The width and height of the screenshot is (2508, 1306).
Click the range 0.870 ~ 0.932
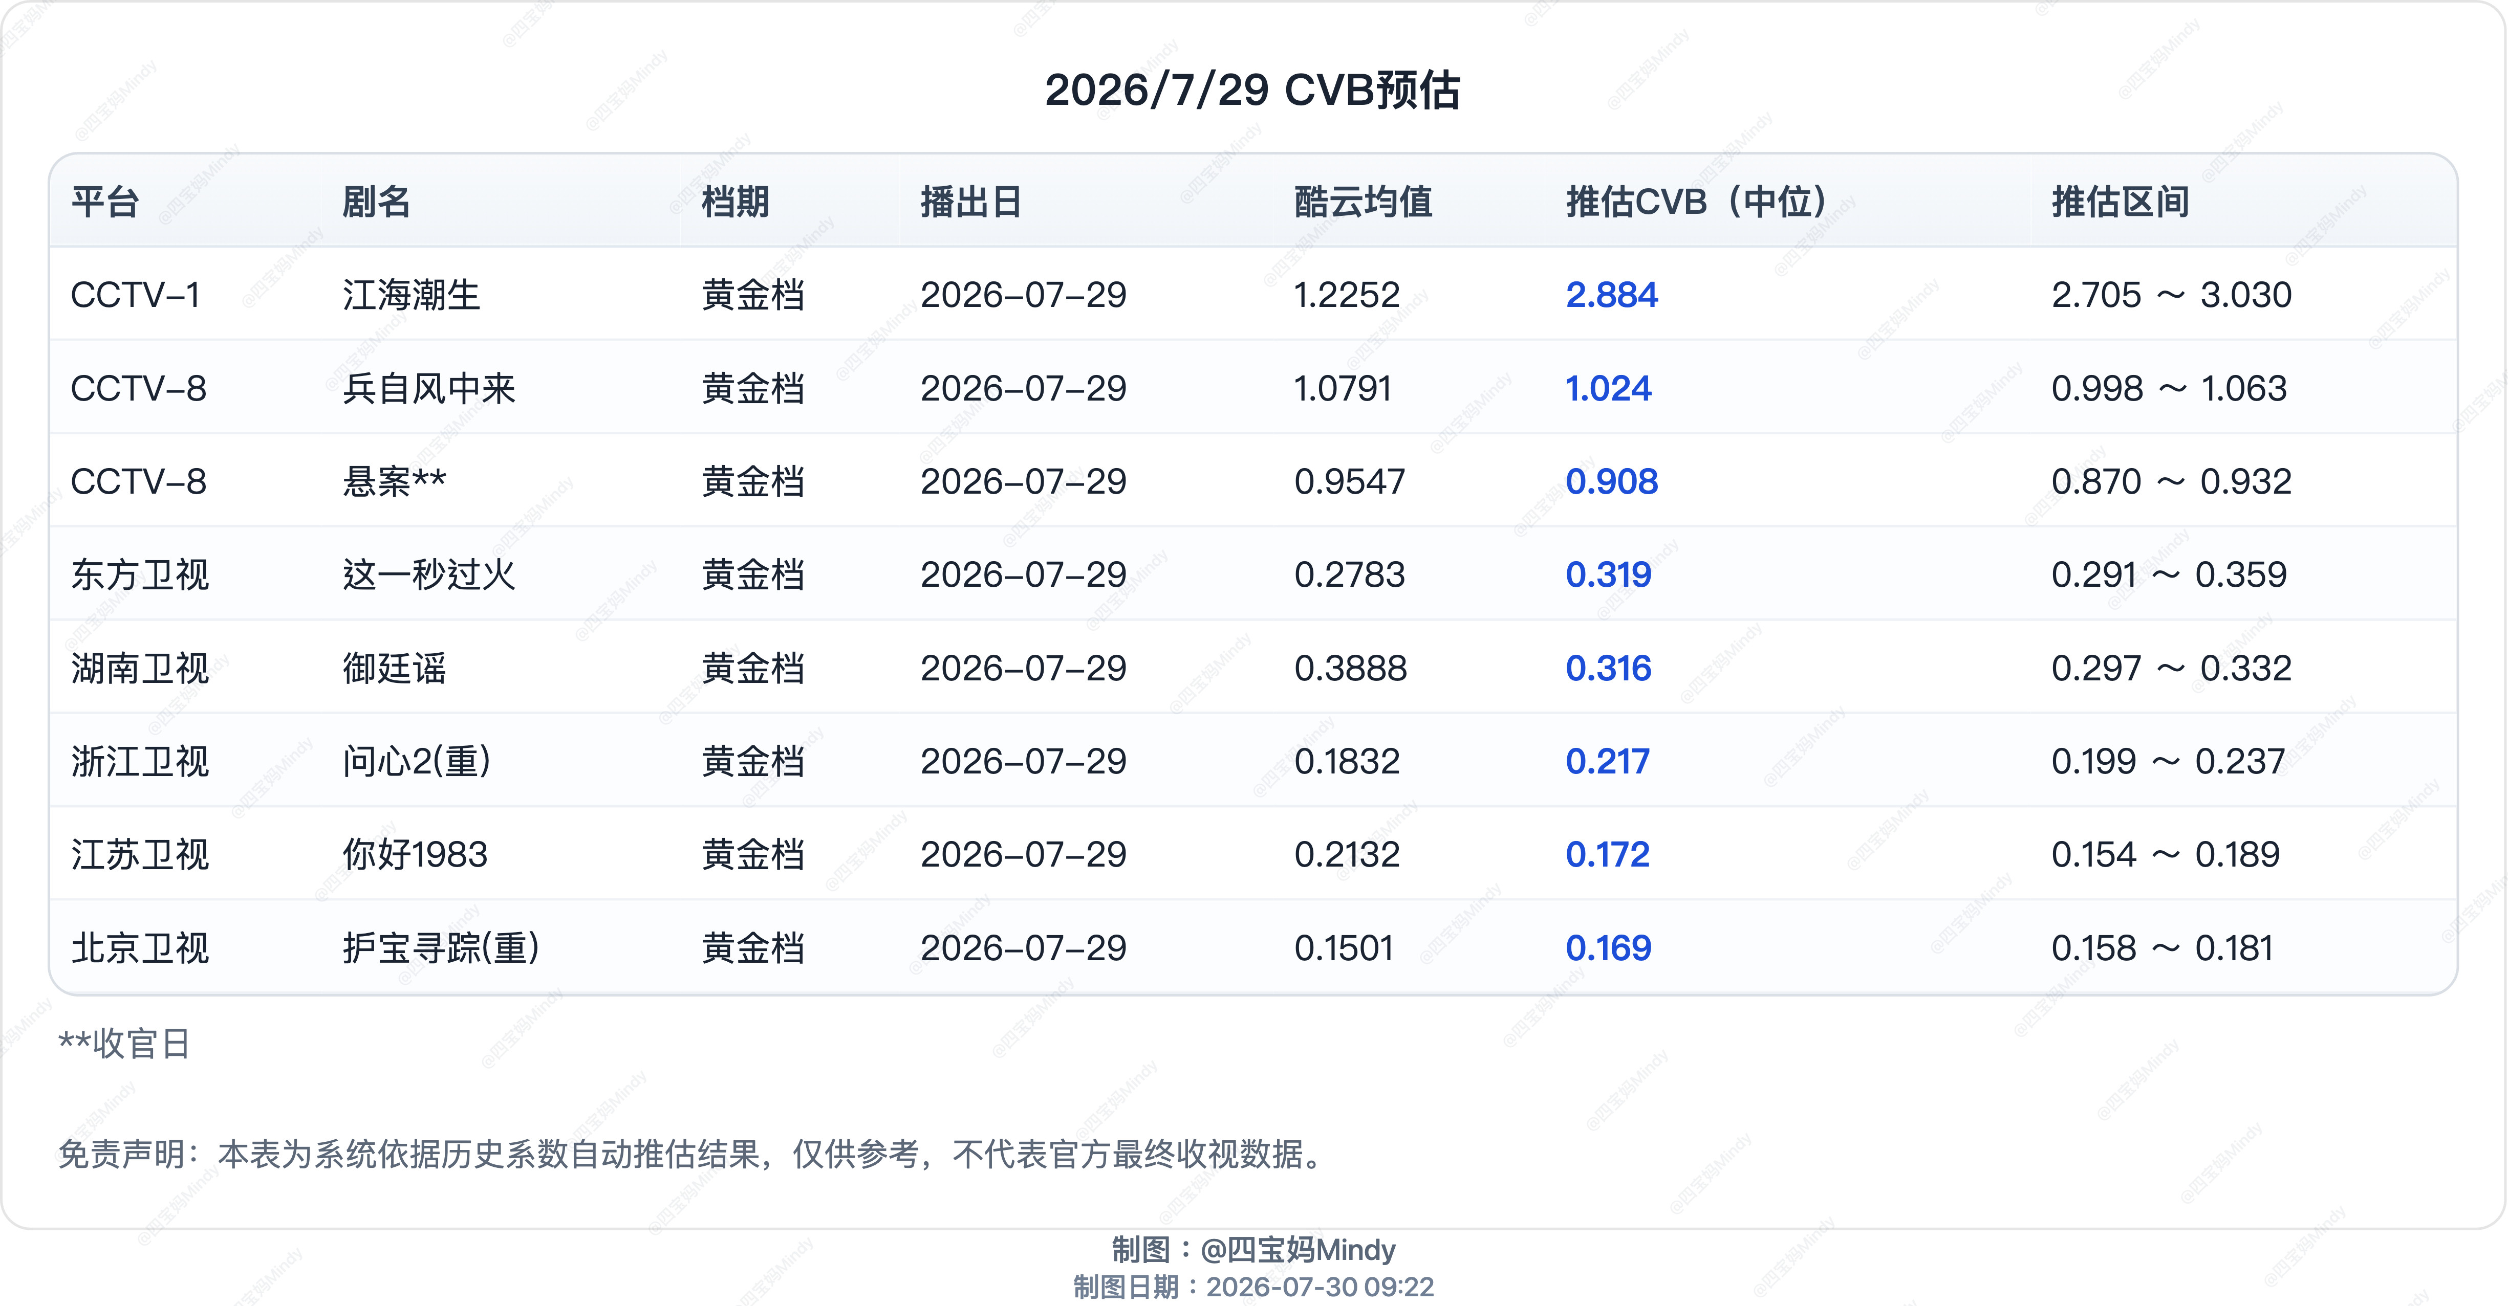click(x=2171, y=482)
